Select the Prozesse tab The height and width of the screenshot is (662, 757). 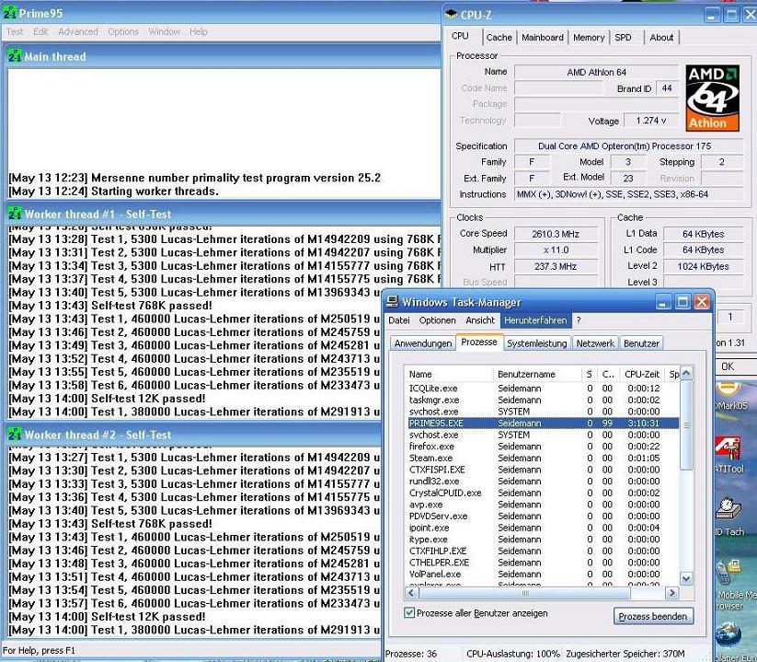(x=479, y=342)
